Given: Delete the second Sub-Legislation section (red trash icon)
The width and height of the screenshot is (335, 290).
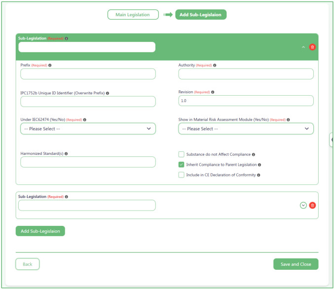Looking at the screenshot, I should (x=312, y=205).
